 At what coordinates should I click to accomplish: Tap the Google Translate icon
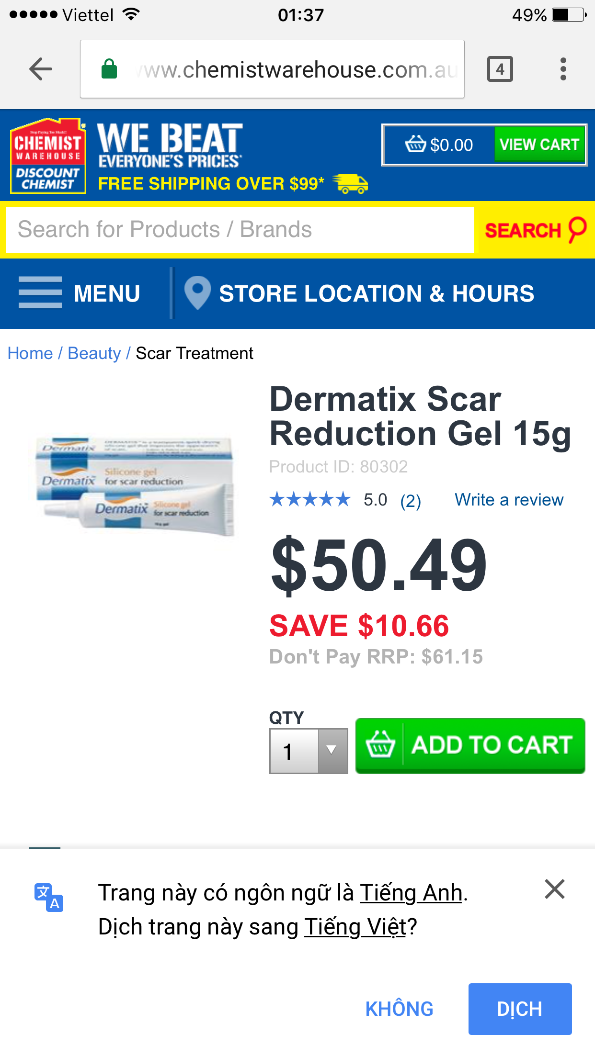tap(49, 897)
